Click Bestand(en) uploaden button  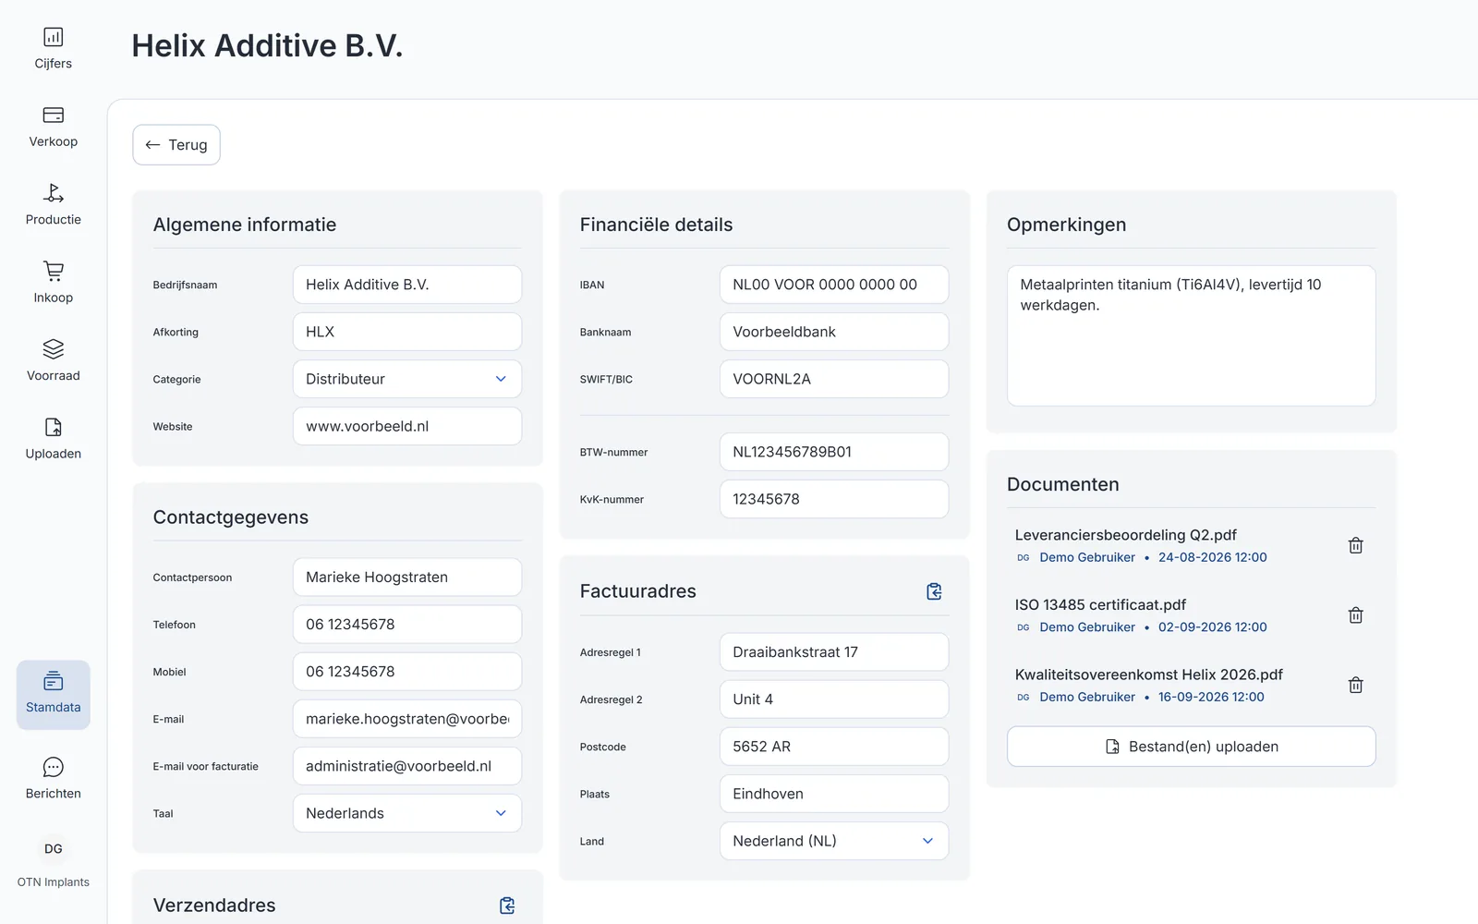point(1191,747)
